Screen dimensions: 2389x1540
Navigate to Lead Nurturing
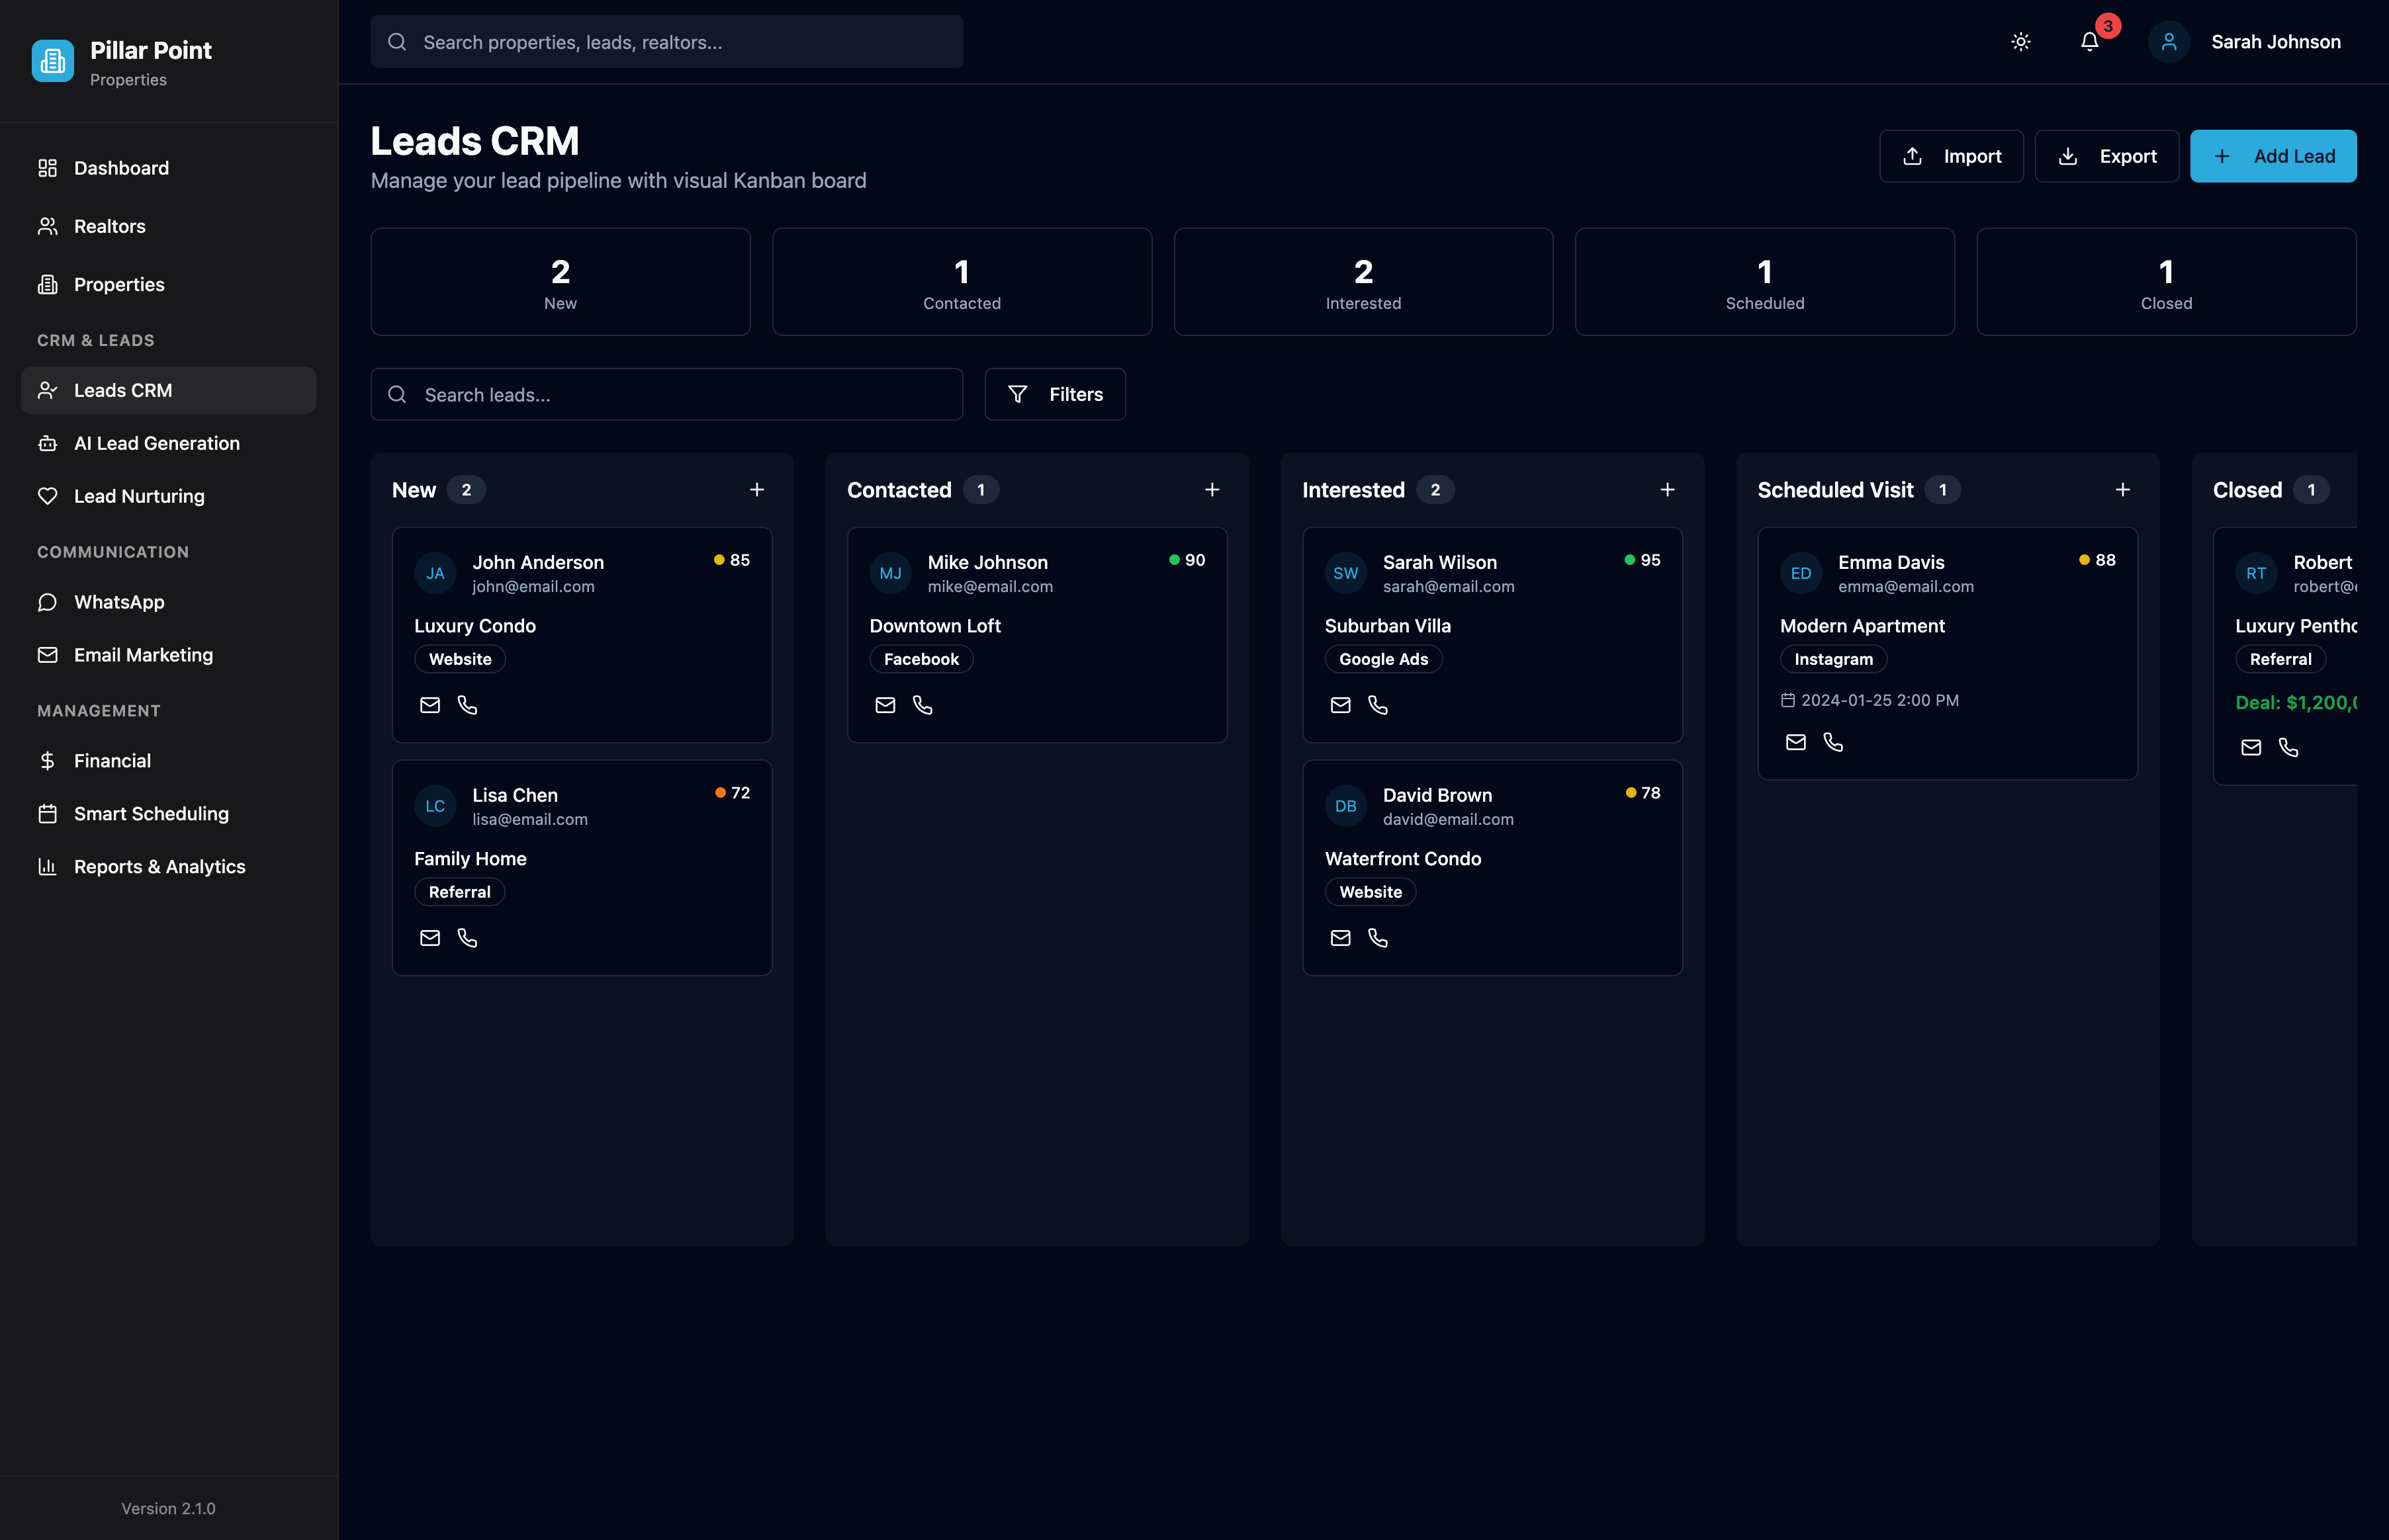pos(168,496)
